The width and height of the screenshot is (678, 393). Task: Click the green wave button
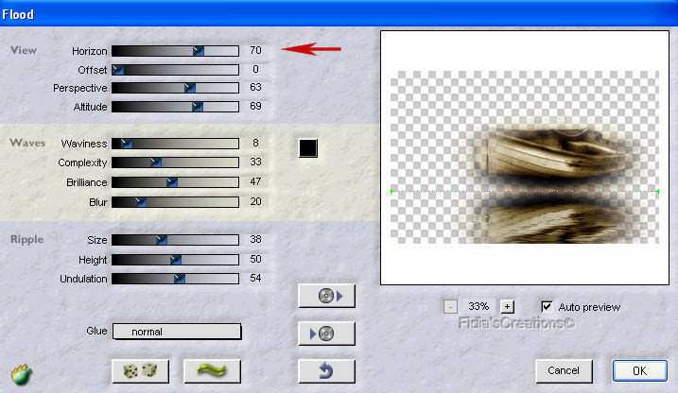click(212, 370)
